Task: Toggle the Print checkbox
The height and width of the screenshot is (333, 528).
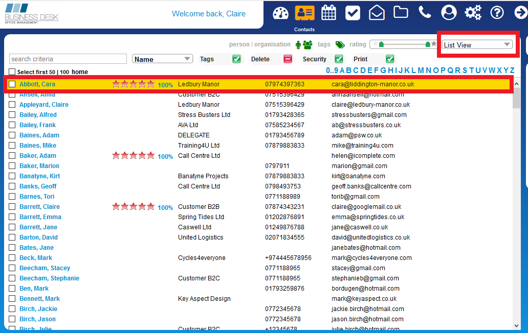Action: (x=390, y=59)
